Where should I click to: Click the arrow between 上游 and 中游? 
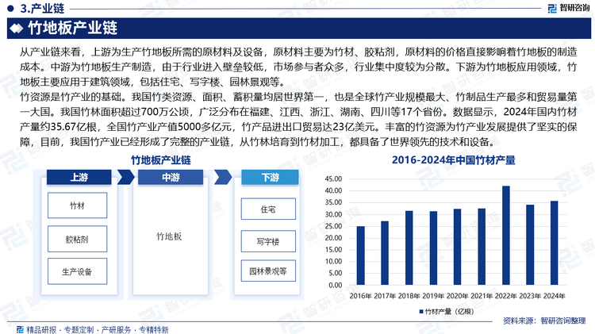[125, 177]
